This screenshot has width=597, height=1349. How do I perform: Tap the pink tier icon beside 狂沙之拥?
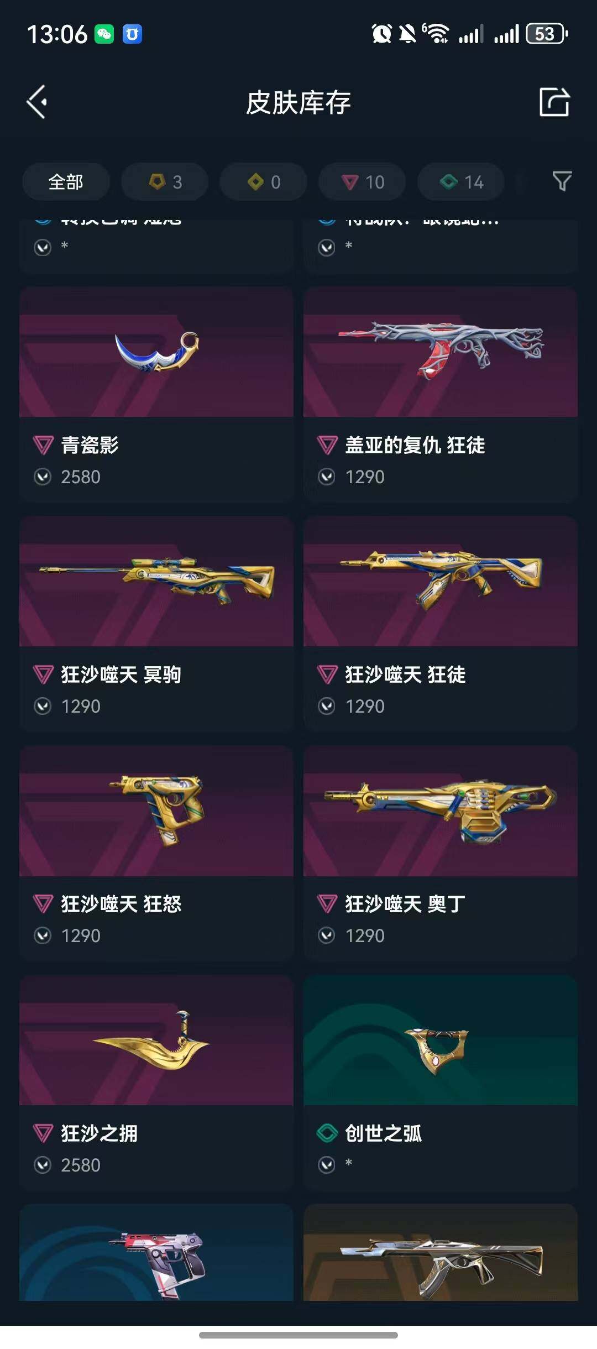43,1133
